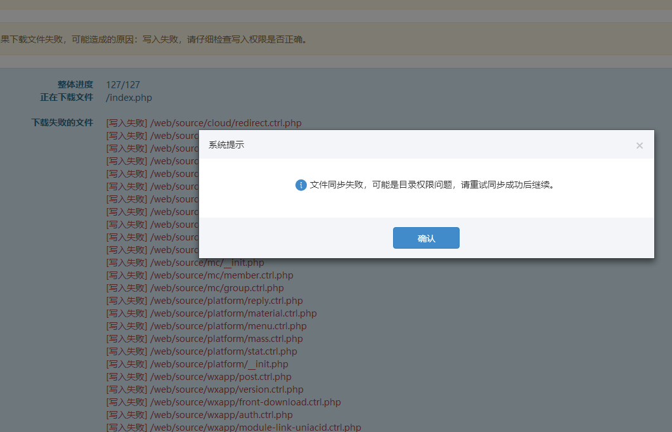Viewport: 672px width, 432px height.
Task: Click the 写入失败 warning message in the banner
Action: pos(154,39)
